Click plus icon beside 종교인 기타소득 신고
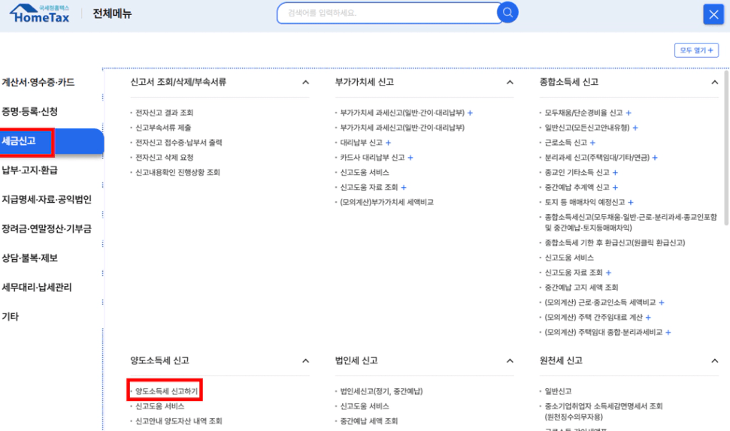 [615, 173]
